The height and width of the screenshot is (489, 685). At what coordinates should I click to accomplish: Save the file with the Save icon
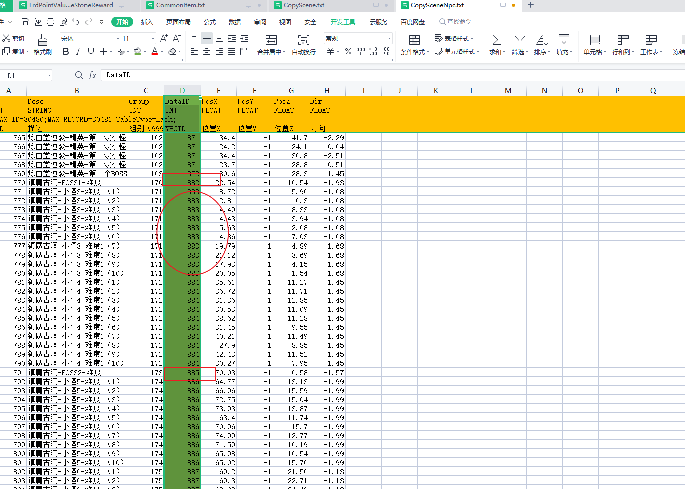tap(25, 22)
